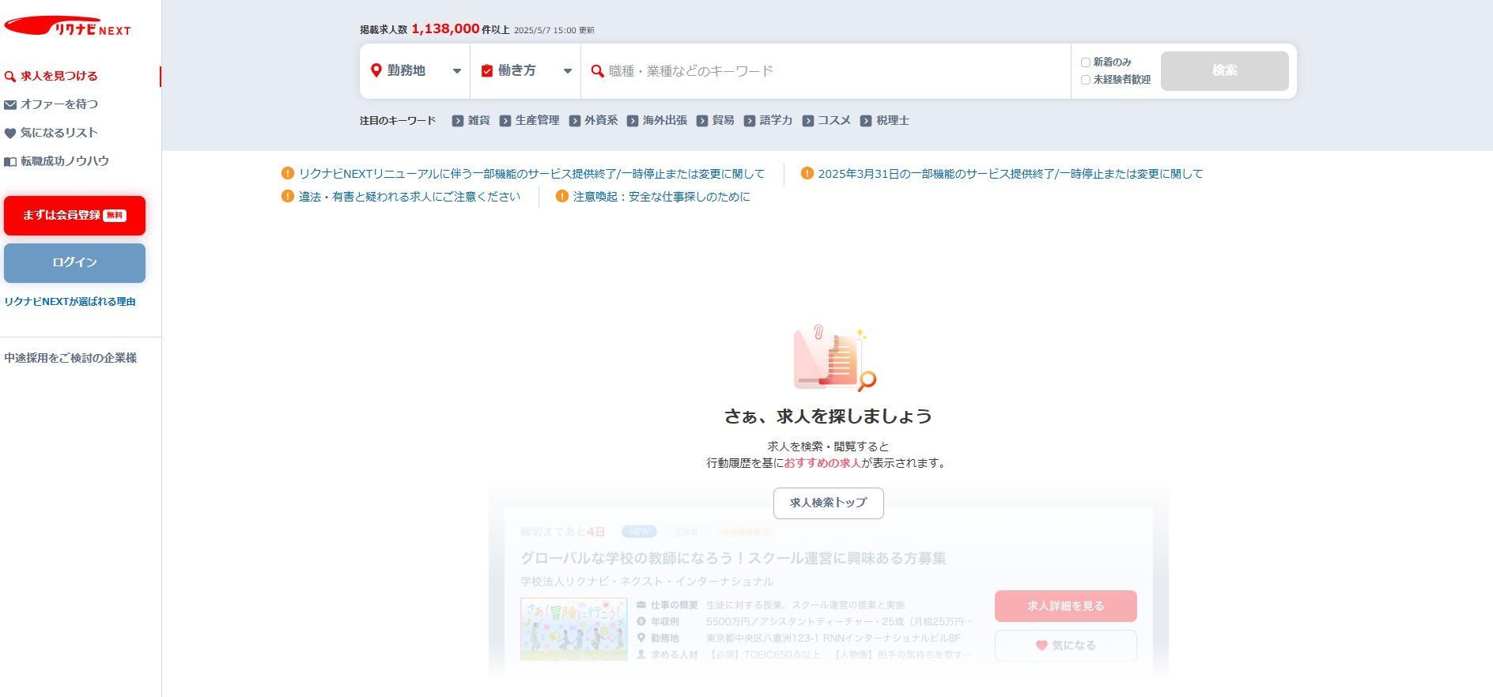The image size is (1493, 697).
Task: Click the 海外出張 keyword link
Action: tap(664, 121)
